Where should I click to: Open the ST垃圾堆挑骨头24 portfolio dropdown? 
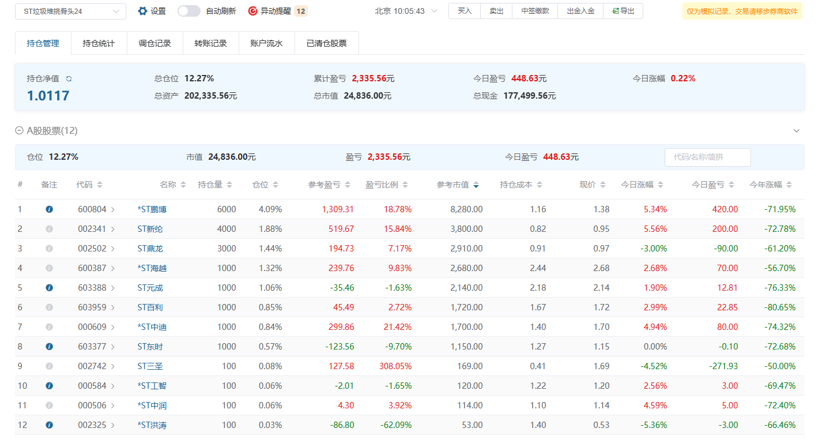tap(70, 11)
